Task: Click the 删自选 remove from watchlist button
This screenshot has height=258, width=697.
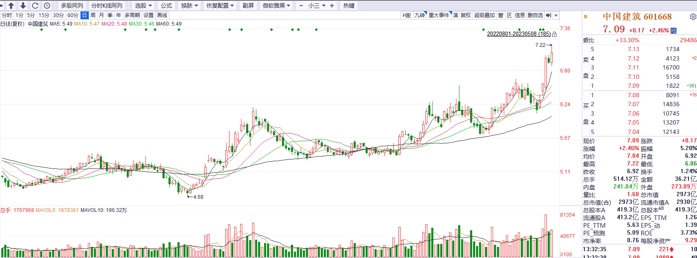Action: pos(535,15)
